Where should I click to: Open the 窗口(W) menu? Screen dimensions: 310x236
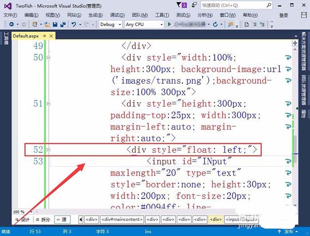coord(228,15)
